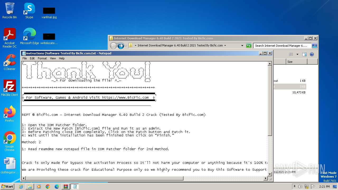This screenshot has width=338, height=190.
Task: Open Action Center flag in system tray
Action: coord(313,187)
